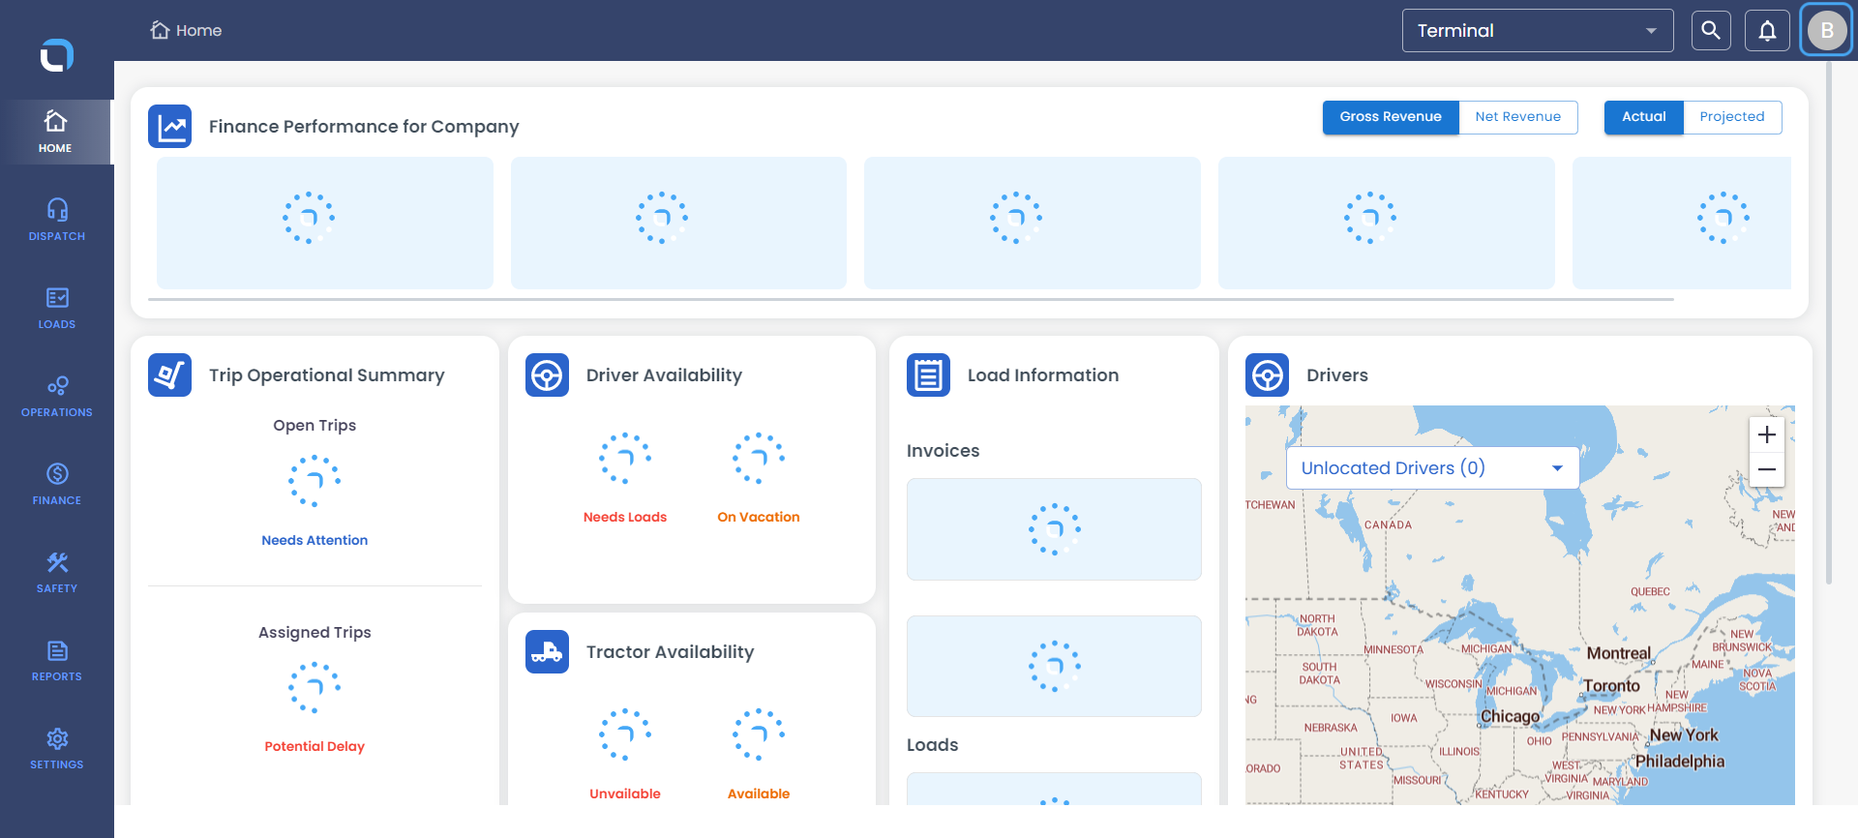Expand Unlocated Drivers dropdown on map
The height and width of the screenshot is (838, 1858).
1432,468
